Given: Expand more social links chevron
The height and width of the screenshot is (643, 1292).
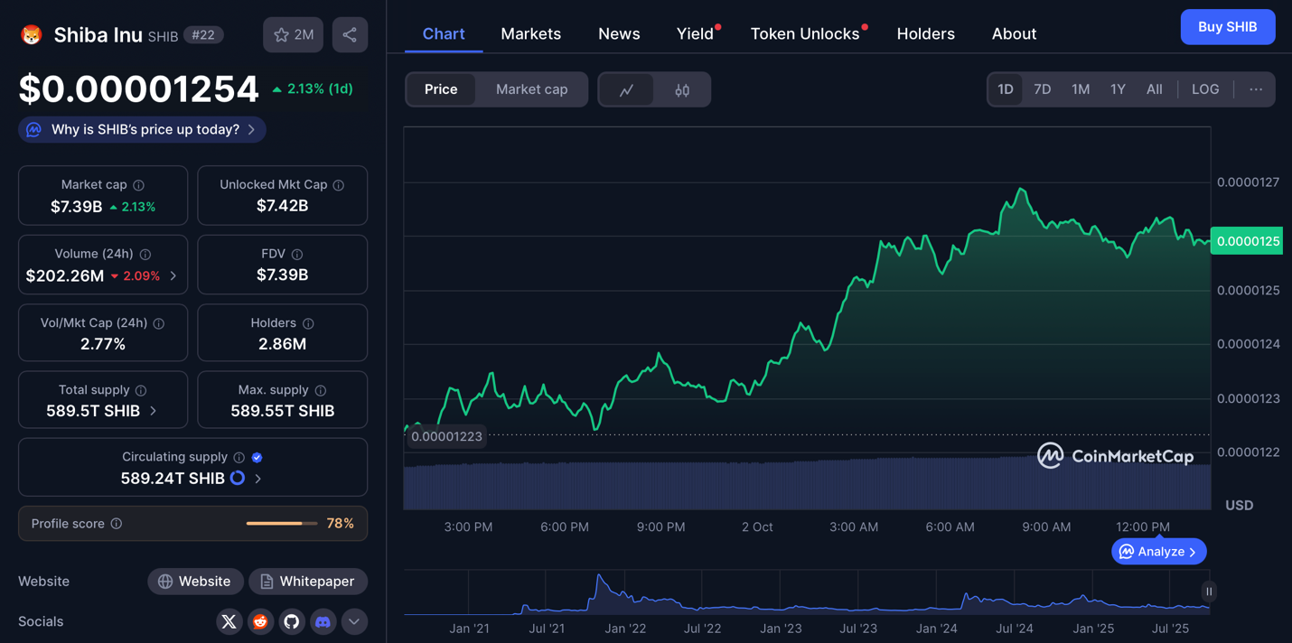Looking at the screenshot, I should (354, 621).
